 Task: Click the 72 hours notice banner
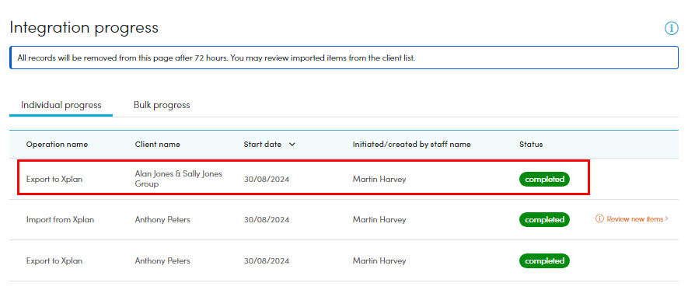pos(344,58)
